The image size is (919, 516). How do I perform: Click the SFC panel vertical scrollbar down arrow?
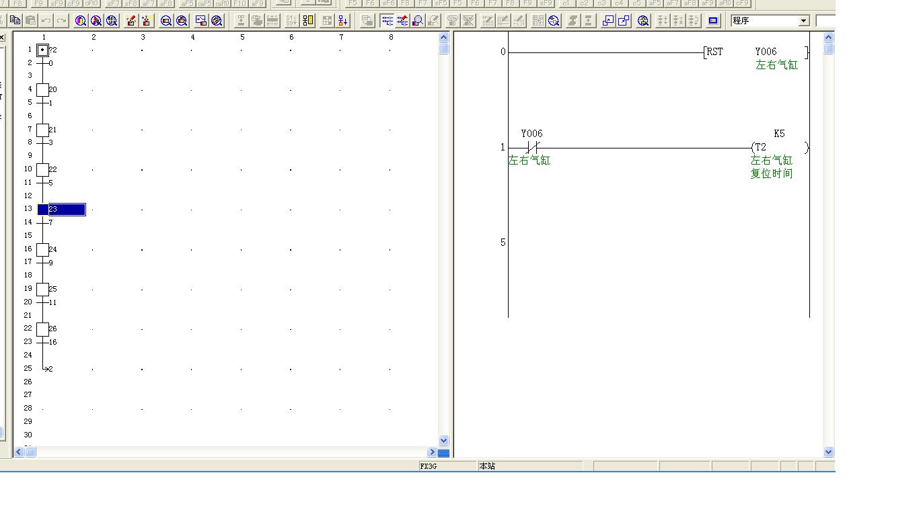(443, 440)
